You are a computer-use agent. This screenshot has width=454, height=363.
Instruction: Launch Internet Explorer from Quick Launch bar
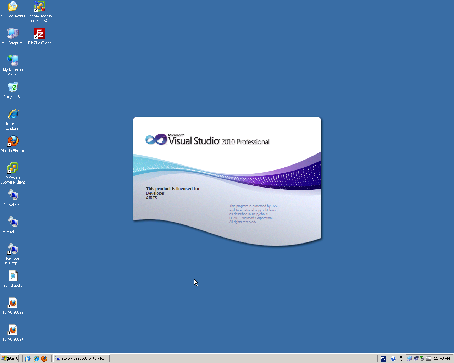point(36,358)
